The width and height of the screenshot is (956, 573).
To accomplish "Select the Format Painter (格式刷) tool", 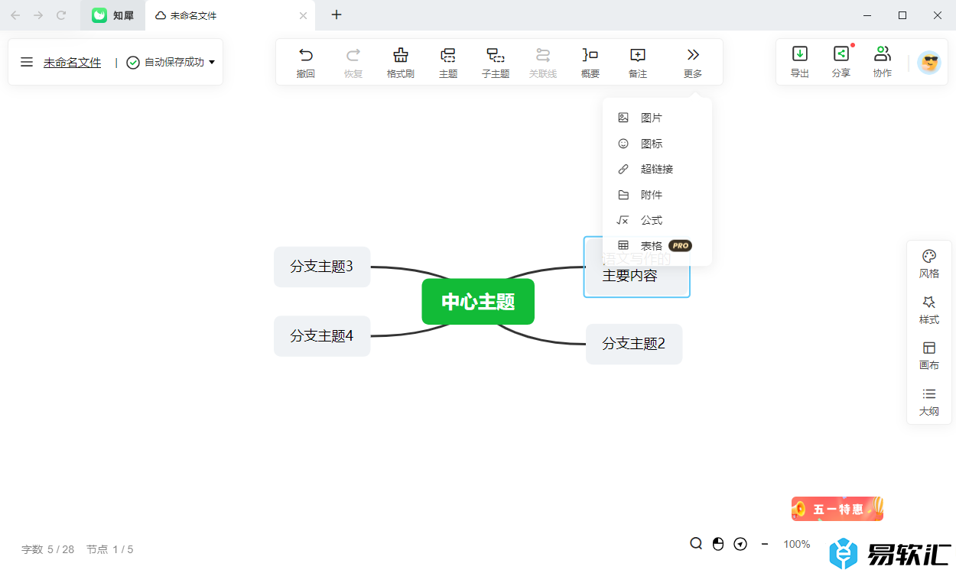I will [x=401, y=55].
